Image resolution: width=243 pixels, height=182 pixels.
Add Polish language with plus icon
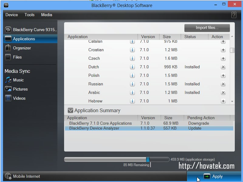[x=223, y=76]
